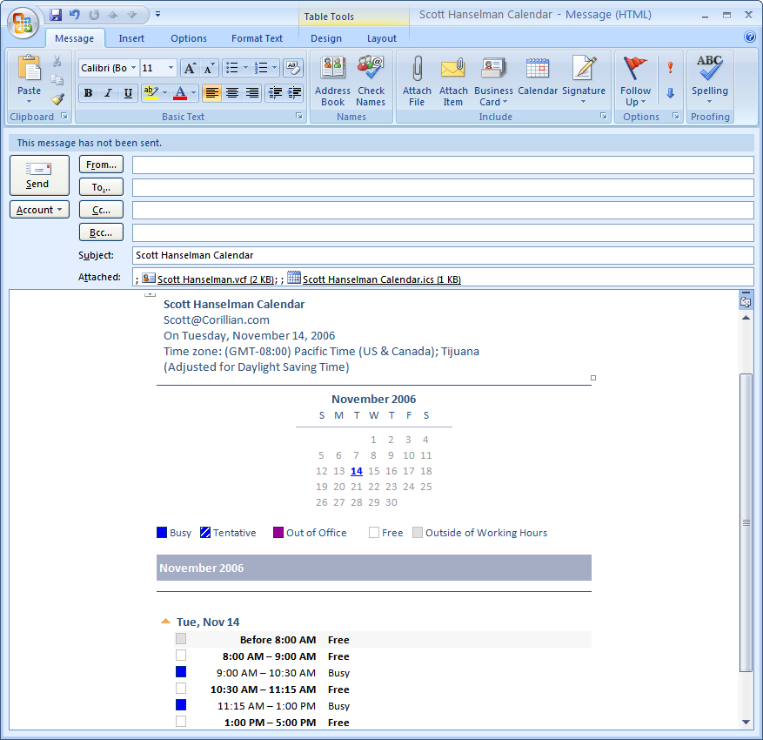This screenshot has width=763, height=740.
Task: Mark message as High Importance
Action: coord(671,67)
